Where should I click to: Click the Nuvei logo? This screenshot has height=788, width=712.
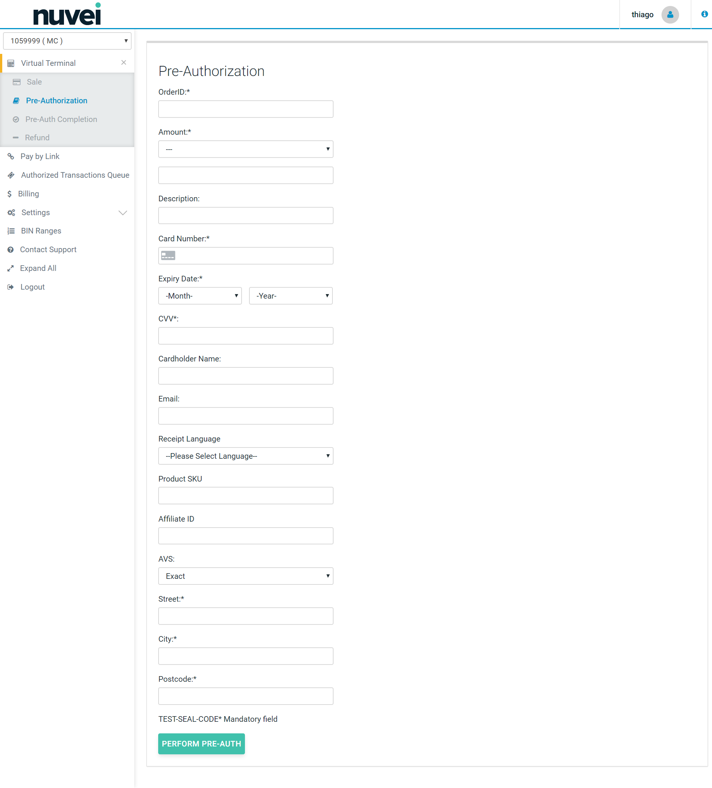point(67,15)
